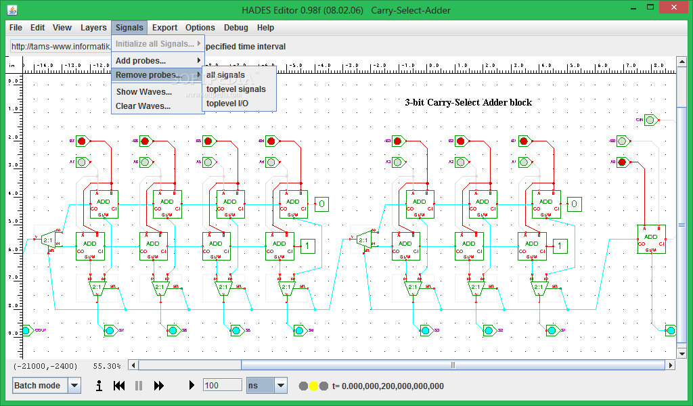Select the lower ADD block above S4 mux
Image resolution: width=693 pixels, height=406 pixels.
[x=280, y=246]
